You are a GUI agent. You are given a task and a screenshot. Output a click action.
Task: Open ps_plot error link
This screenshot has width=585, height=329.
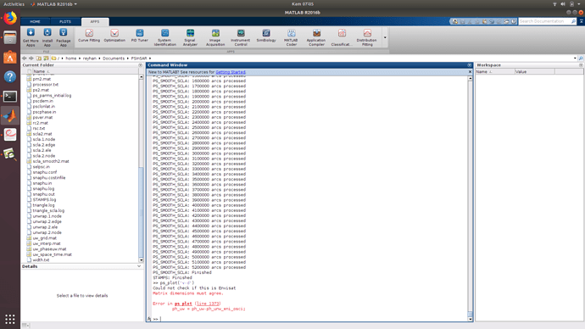[183, 304]
